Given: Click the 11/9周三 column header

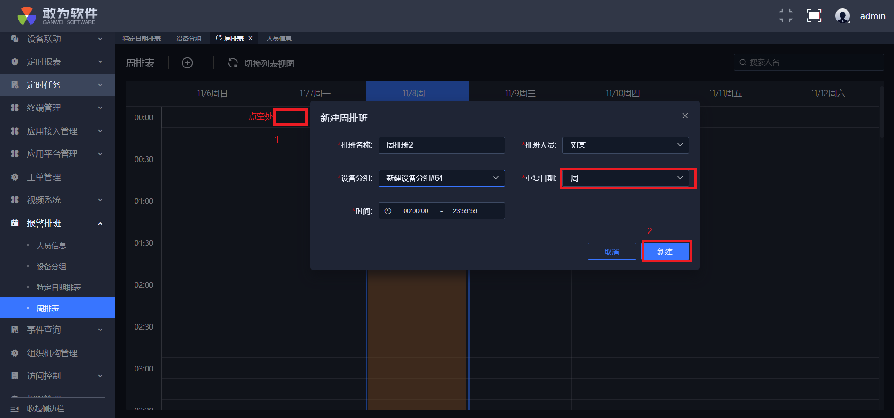Looking at the screenshot, I should pyautogui.click(x=520, y=94).
